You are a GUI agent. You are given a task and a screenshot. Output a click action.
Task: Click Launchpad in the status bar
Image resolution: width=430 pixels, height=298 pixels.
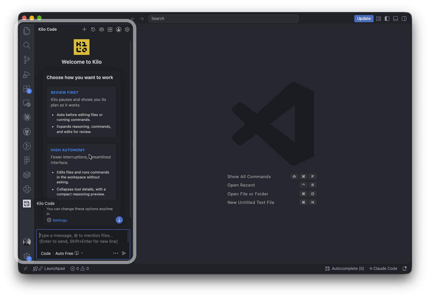49,269
